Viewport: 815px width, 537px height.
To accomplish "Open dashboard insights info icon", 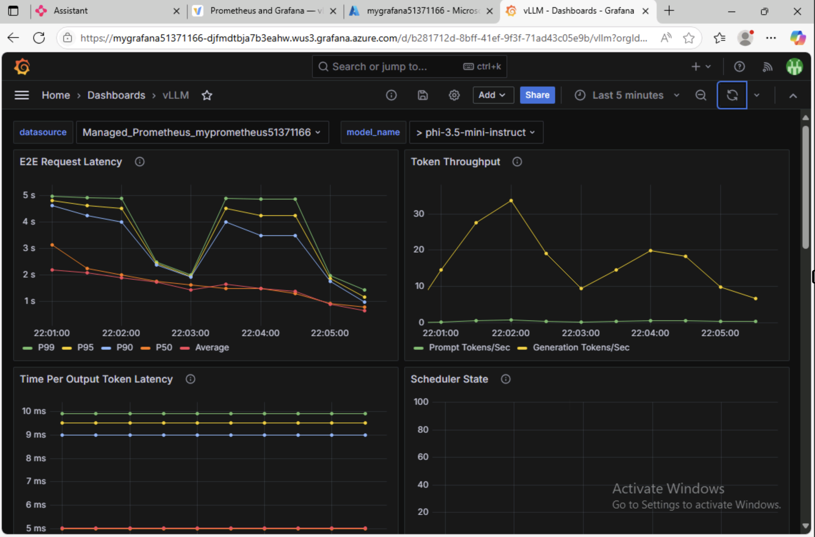I will (x=391, y=95).
